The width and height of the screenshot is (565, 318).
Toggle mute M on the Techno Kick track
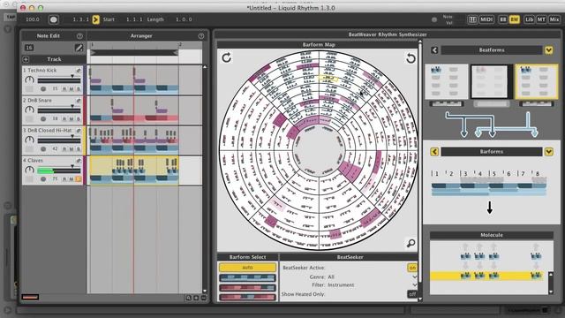click(x=72, y=88)
